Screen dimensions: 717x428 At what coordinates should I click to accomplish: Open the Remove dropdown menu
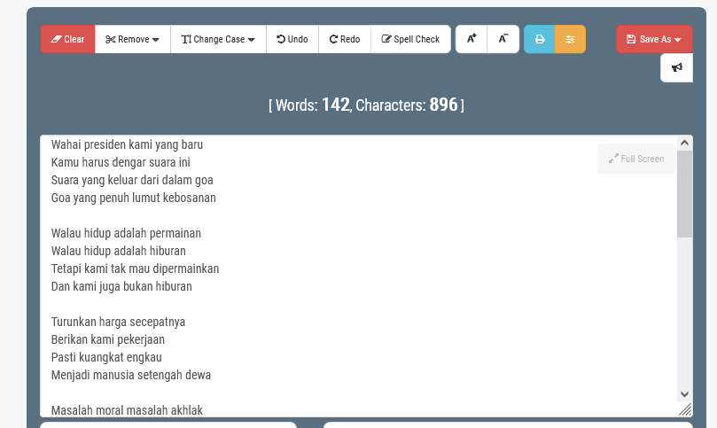(x=132, y=39)
